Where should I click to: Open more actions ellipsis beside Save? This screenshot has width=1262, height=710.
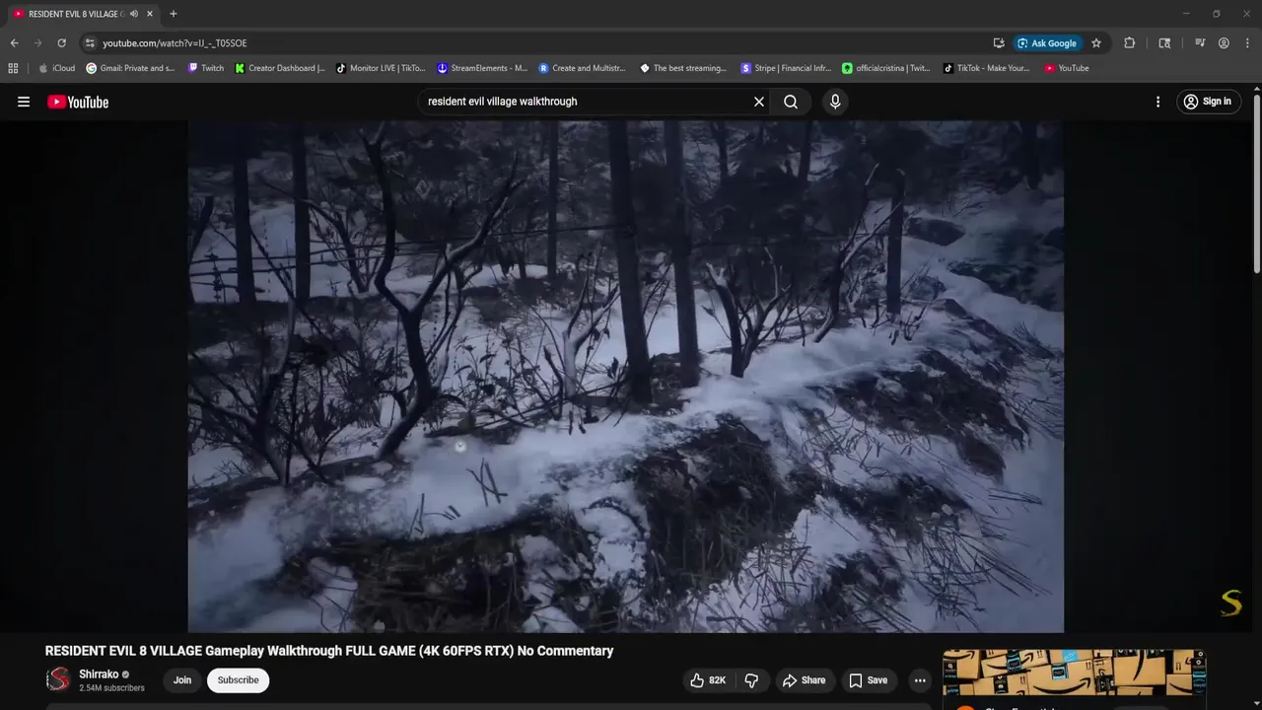pyautogui.click(x=920, y=680)
